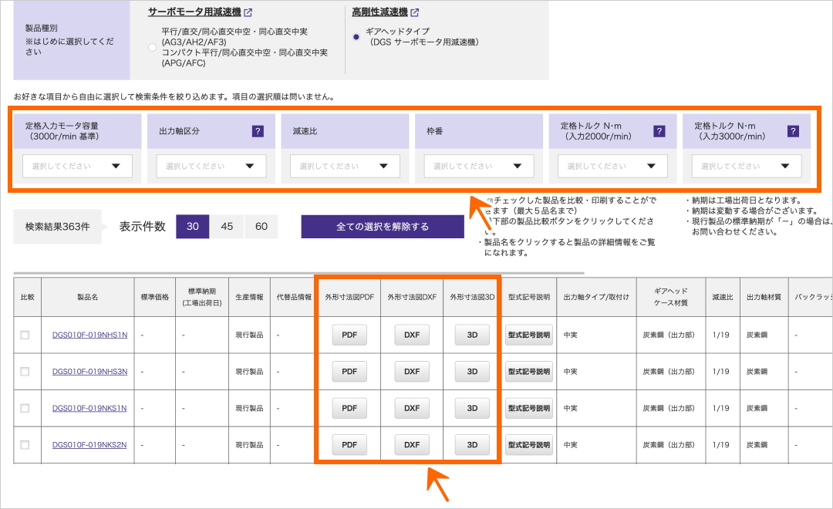Download DXF drawing for DGS010F-019NHS3N
833x509 pixels.
tap(411, 372)
